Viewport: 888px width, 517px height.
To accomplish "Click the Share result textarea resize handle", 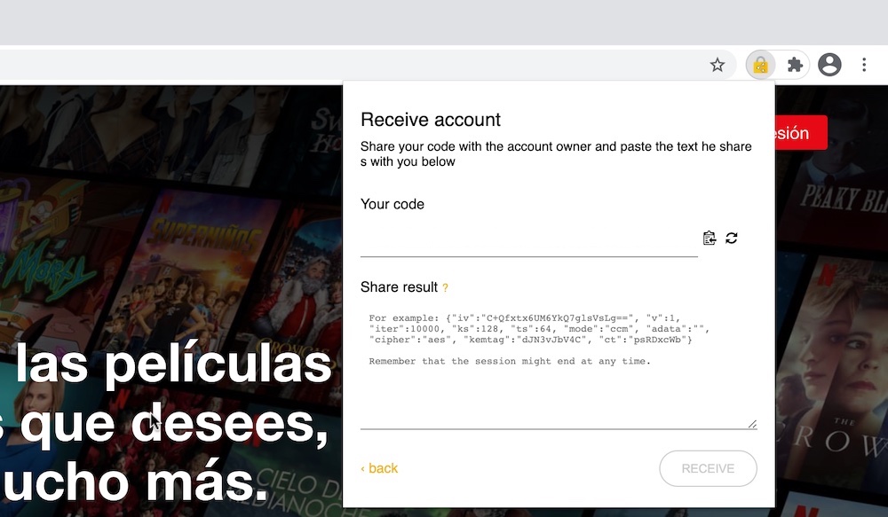I will 752,424.
